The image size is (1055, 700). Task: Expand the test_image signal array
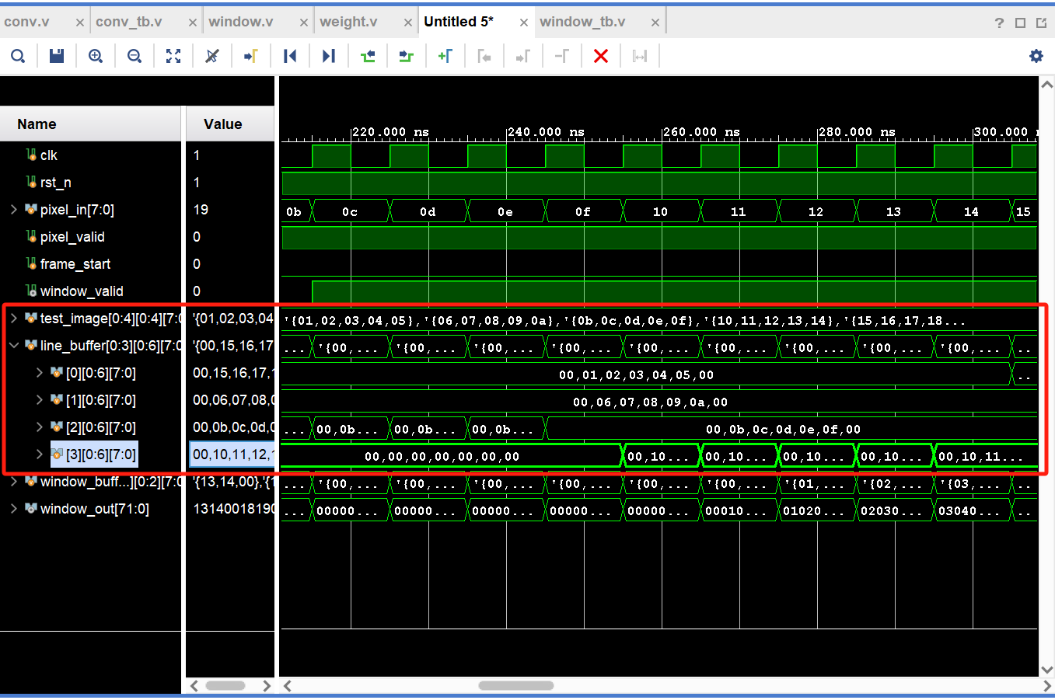[x=13, y=318]
